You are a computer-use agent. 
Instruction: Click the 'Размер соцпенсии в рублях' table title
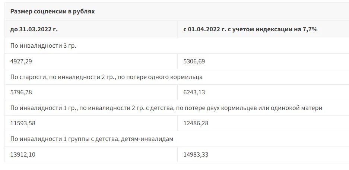click(53, 11)
